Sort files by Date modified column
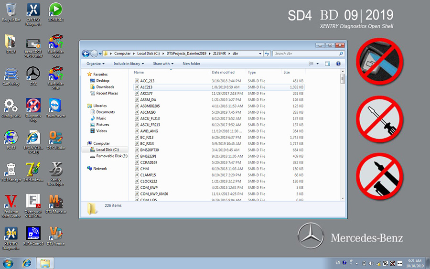Screen dimensions: 430x269 coord(223,72)
